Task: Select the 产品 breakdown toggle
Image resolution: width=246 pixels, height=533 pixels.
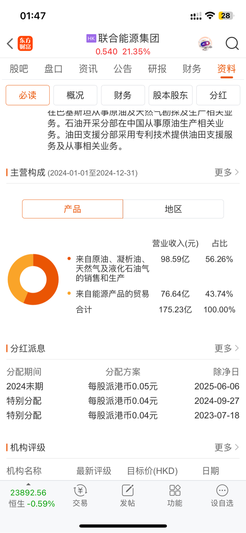Action: click(73, 209)
